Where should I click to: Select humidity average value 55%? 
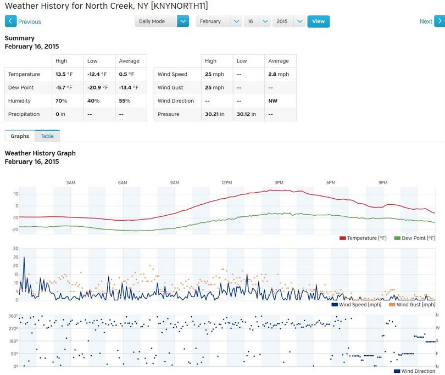coord(125,101)
